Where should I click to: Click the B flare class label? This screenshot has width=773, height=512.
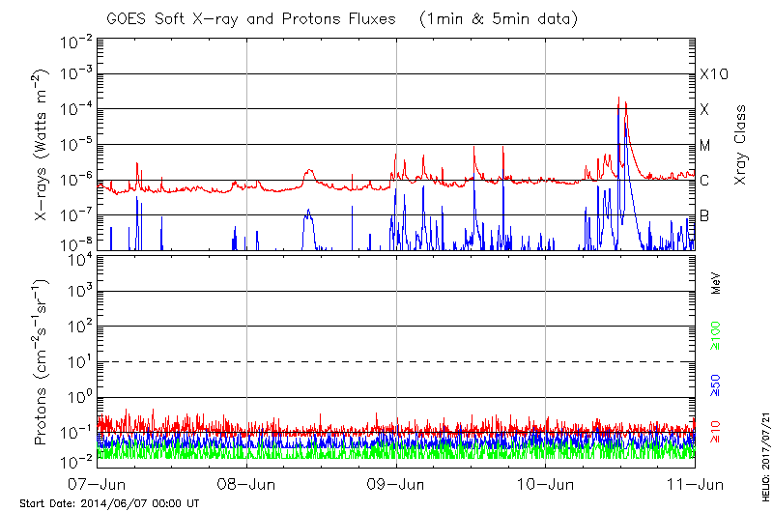pyautogui.click(x=704, y=215)
